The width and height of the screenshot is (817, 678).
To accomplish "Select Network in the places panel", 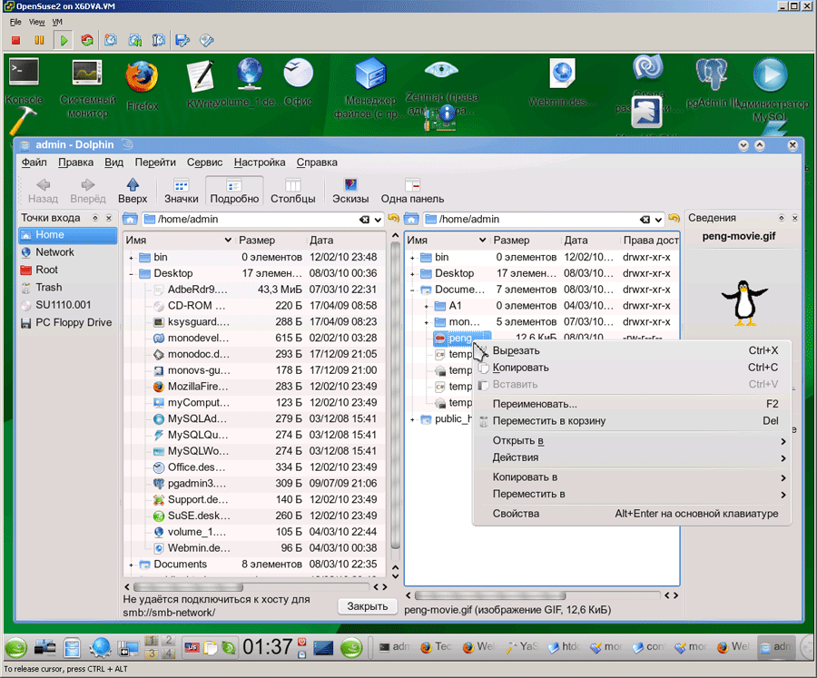I will click(x=68, y=252).
